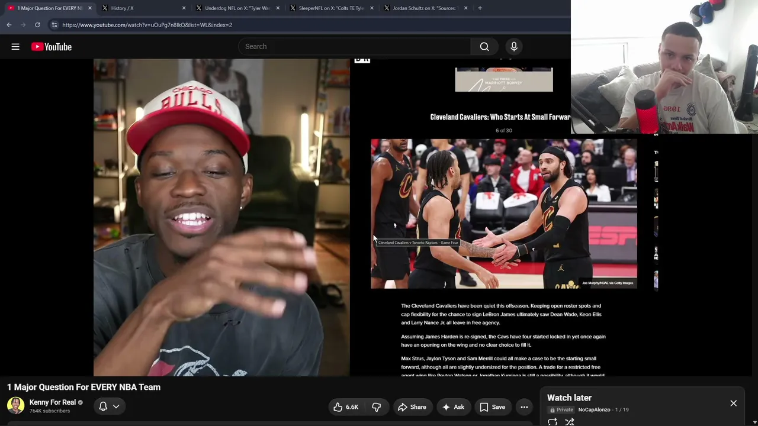Dislike the video
The width and height of the screenshot is (758, 426).
(x=377, y=407)
